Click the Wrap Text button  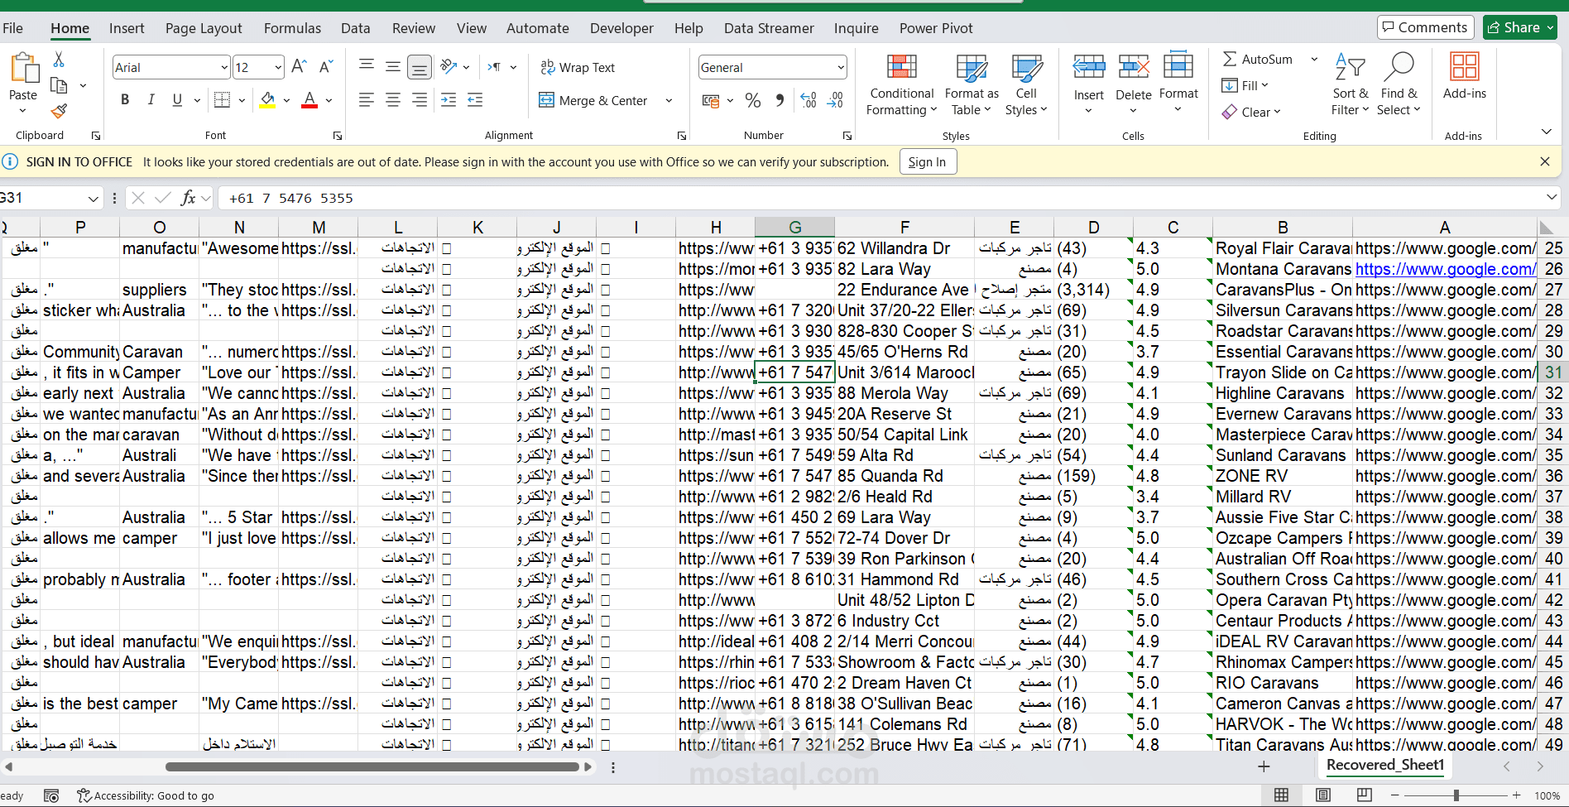[x=578, y=68]
